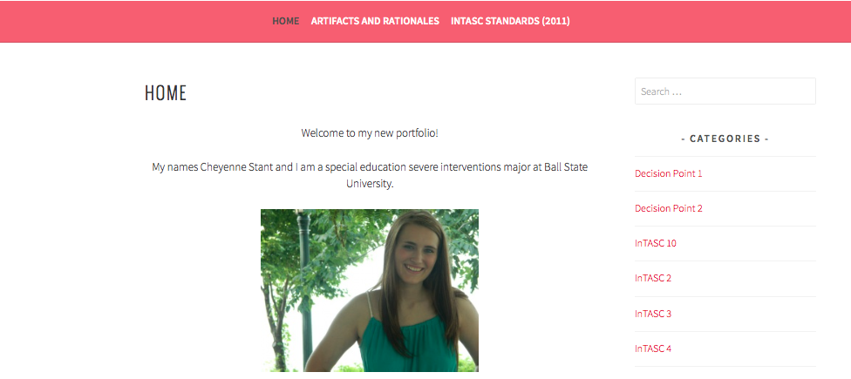Go to Artifacts and Rationales page

(x=375, y=21)
